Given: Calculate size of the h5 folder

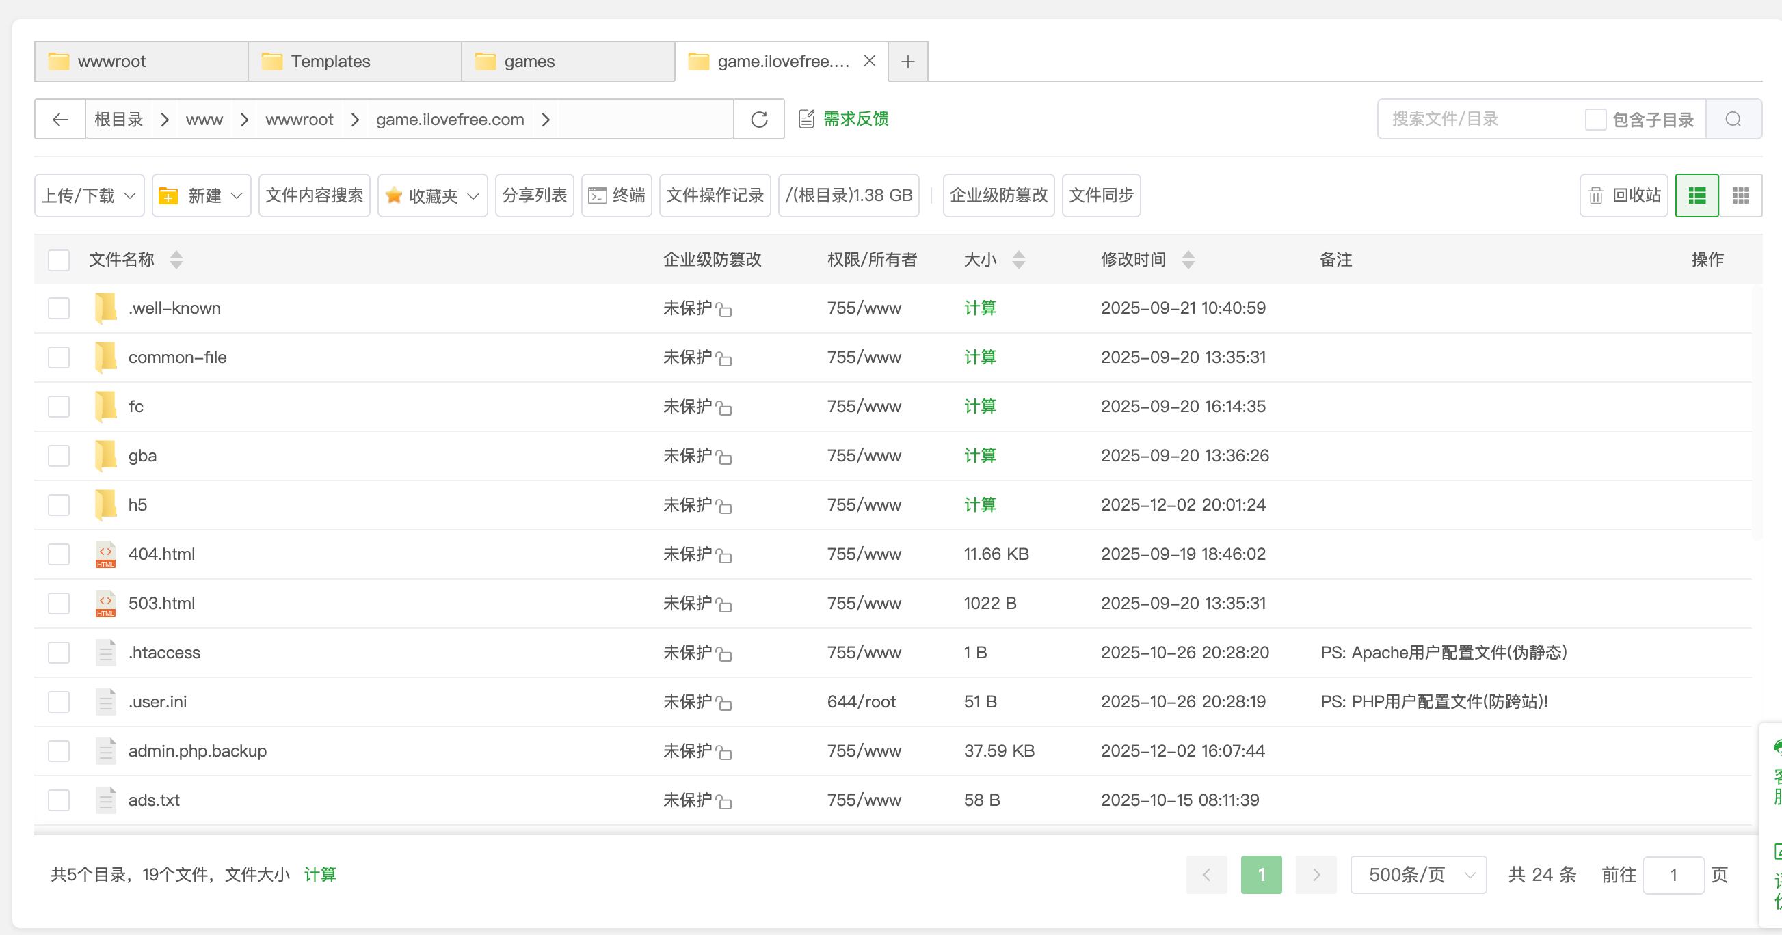Looking at the screenshot, I should coord(979,505).
